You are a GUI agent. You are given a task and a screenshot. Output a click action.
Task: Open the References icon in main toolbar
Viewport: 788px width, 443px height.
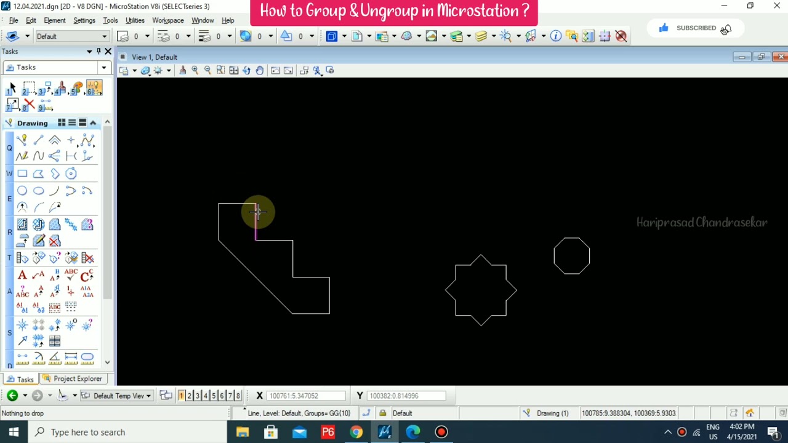(x=357, y=36)
